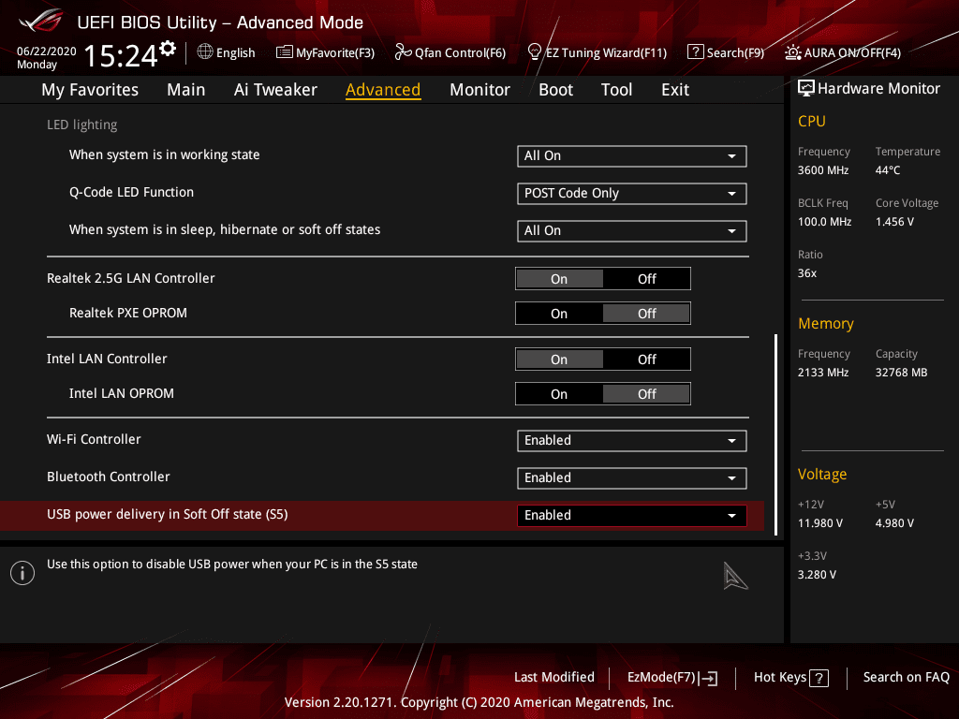Click the info icon beside help text
Image resolution: width=959 pixels, height=719 pixels.
coord(22,573)
